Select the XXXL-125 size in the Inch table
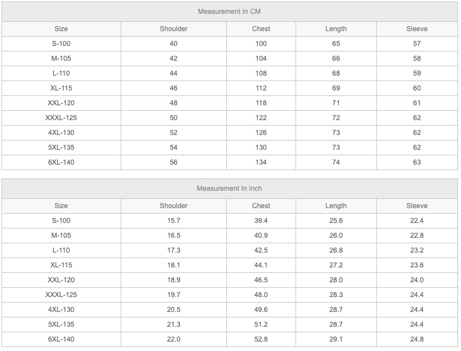The height and width of the screenshot is (351, 461). pyautogui.click(x=61, y=295)
